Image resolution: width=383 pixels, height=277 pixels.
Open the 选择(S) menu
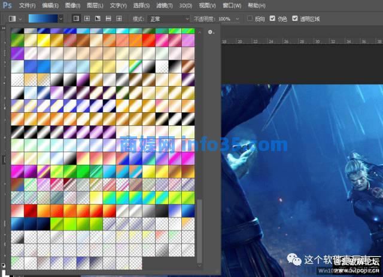pos(141,5)
